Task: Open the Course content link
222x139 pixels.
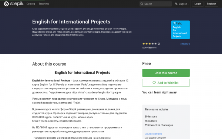Action: (x=153, y=134)
